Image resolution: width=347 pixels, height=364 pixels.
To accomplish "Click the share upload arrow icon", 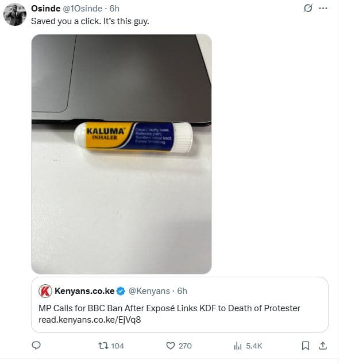I will (x=323, y=346).
